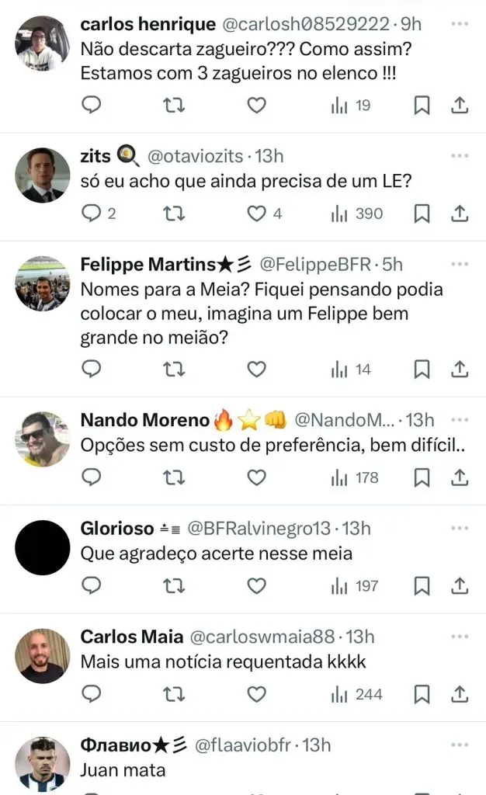
Task: Bookmark Felippe Martins' tweet
Action: click(x=422, y=370)
